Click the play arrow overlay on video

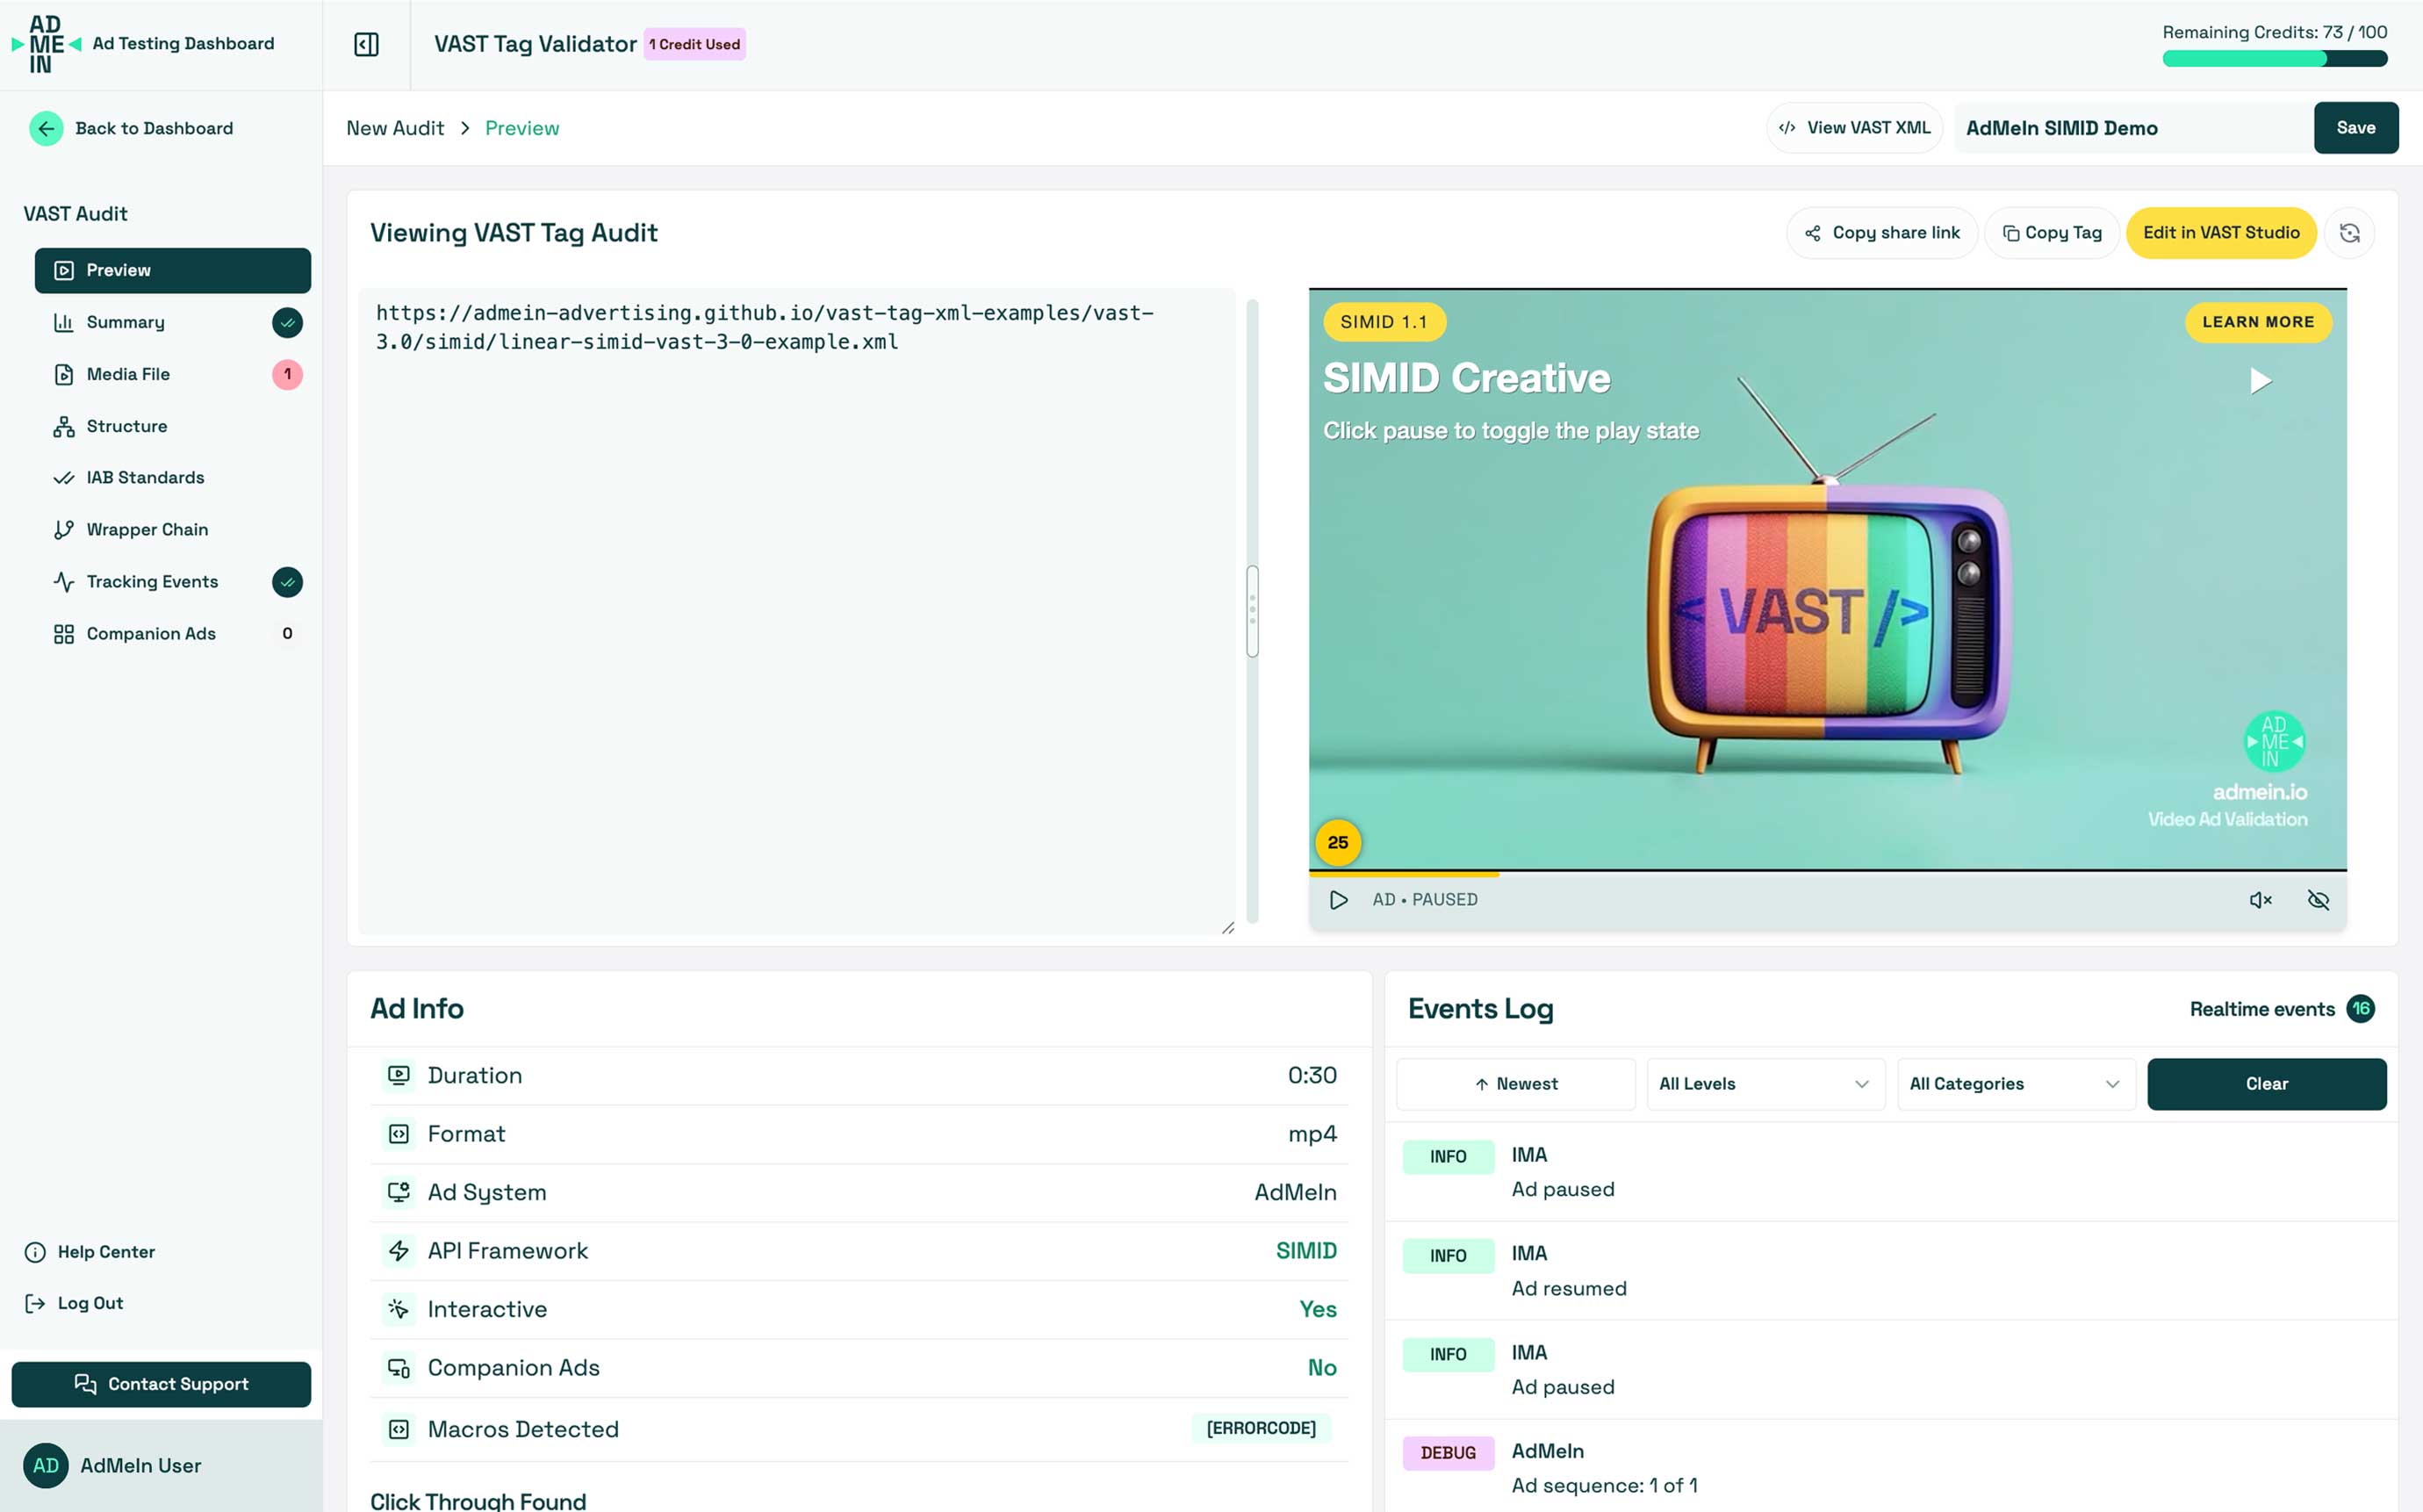pyautogui.click(x=2260, y=381)
